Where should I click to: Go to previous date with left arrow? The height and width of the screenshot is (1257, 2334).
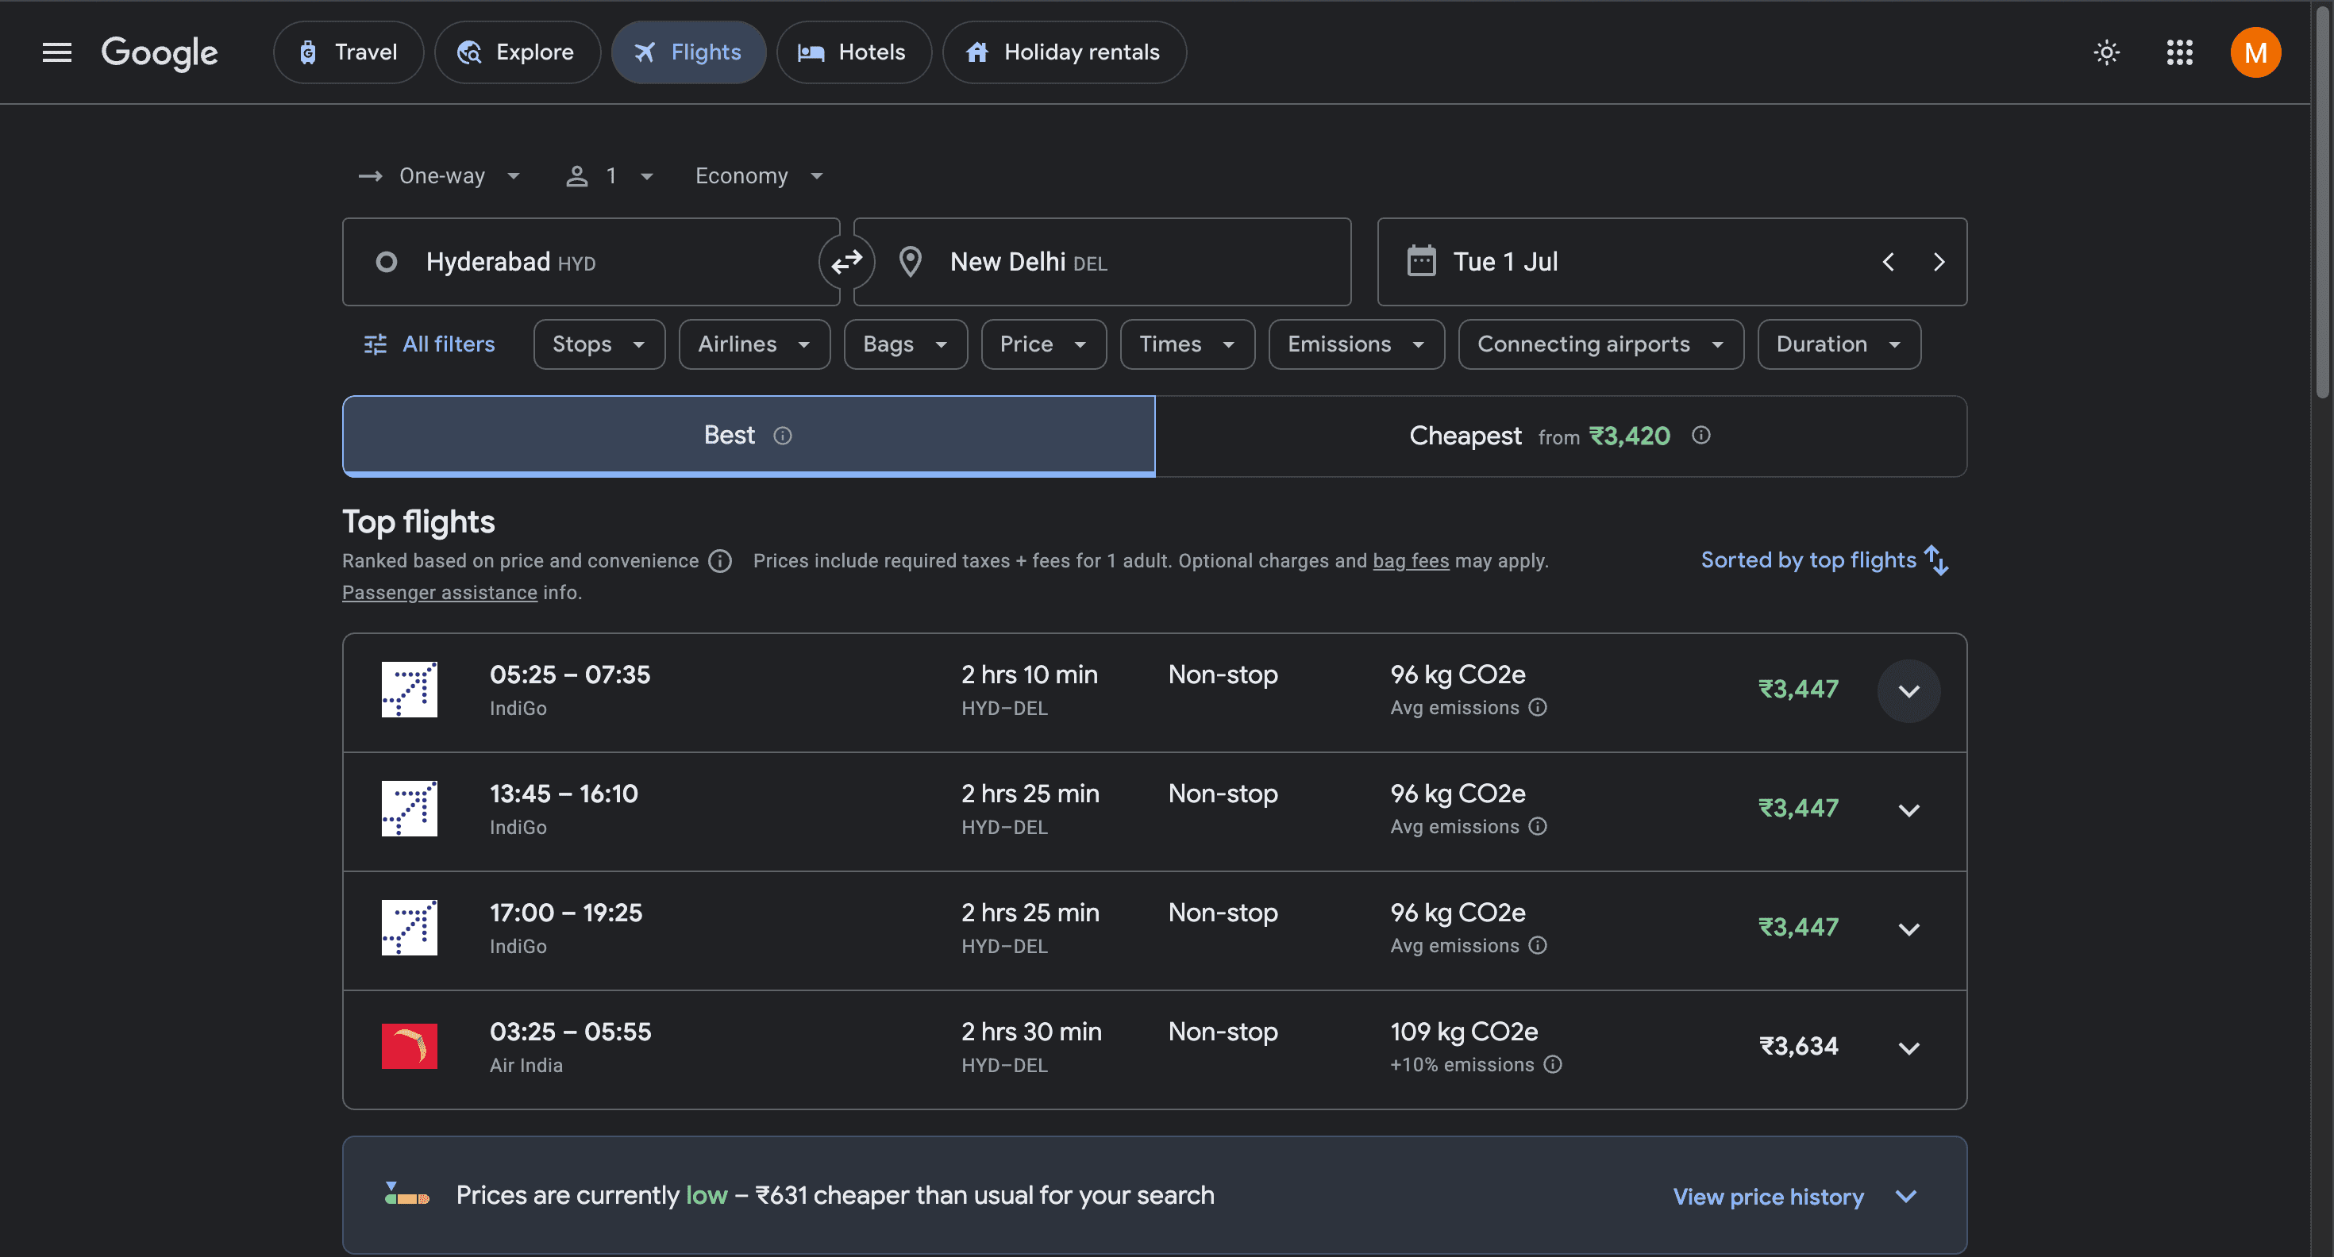(x=1888, y=262)
